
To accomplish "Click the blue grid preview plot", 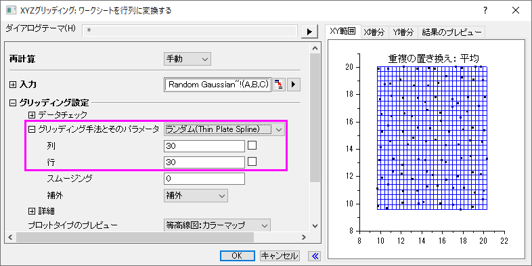I will [x=432, y=138].
